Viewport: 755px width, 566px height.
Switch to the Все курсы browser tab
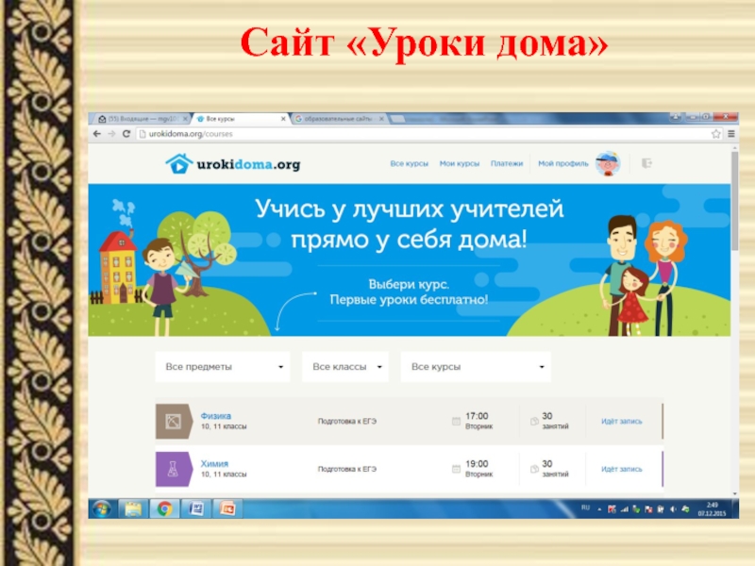point(240,119)
